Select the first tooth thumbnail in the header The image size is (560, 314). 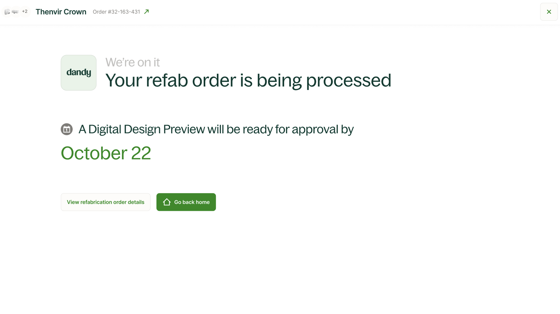(x=7, y=12)
